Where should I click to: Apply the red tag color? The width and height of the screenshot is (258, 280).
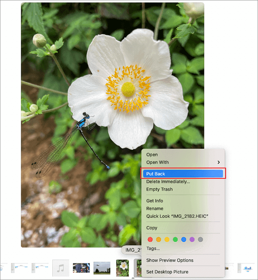click(x=150, y=240)
